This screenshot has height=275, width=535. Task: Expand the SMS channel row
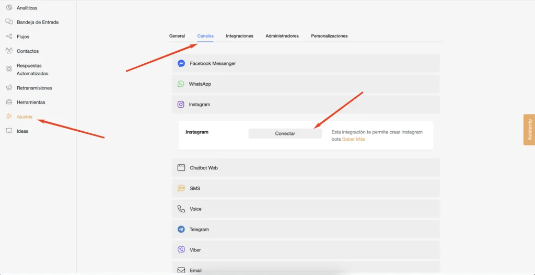click(306, 188)
